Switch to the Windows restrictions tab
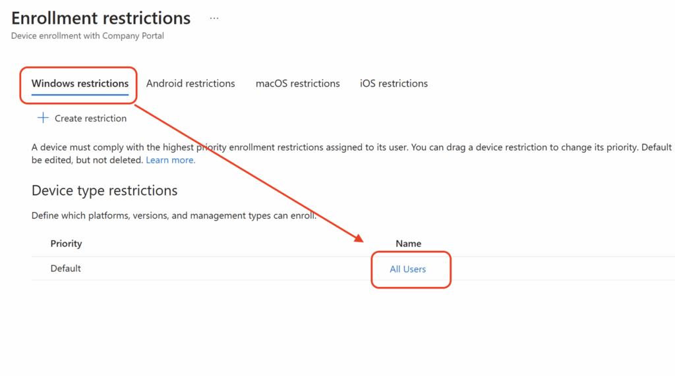Viewport: 675px width, 376px height. pyautogui.click(x=80, y=84)
